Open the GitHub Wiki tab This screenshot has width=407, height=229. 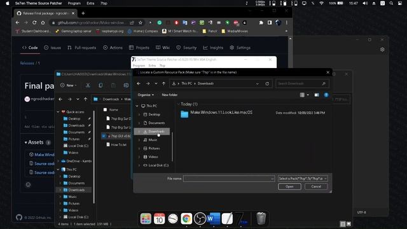[x=163, y=48]
